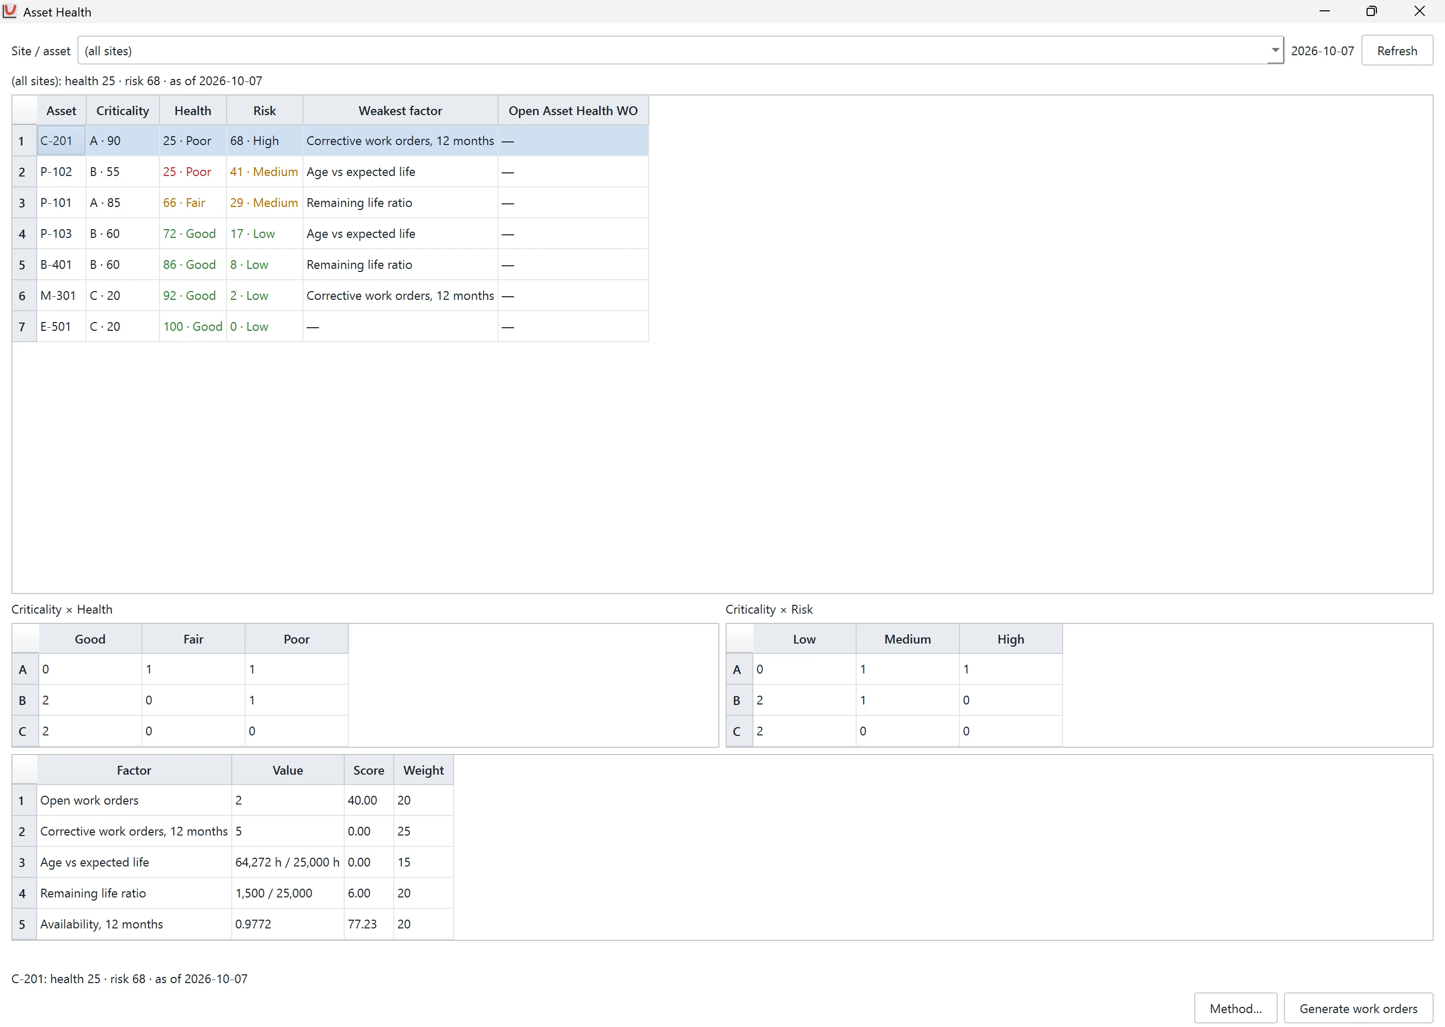This screenshot has height=1027, width=1445.
Task: Click the Method... button
Action: pyautogui.click(x=1235, y=1008)
